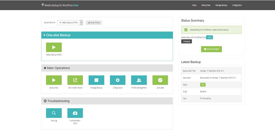This screenshot has height=130, width=275.
Task: Click the OK status badge
Action: 203,85
